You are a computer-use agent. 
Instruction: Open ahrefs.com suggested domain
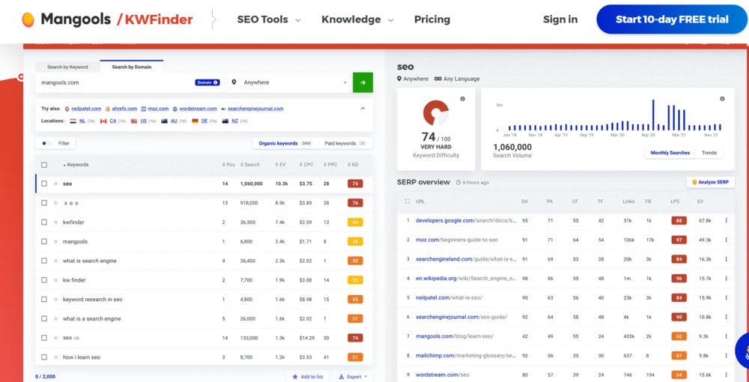(125, 109)
